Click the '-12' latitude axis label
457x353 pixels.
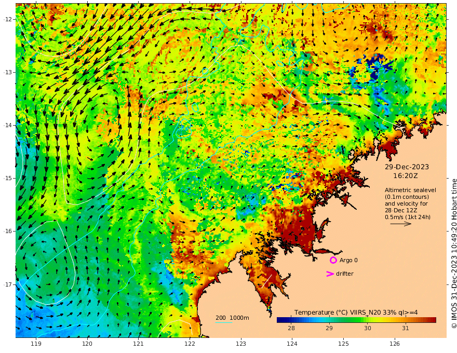coord(8,19)
